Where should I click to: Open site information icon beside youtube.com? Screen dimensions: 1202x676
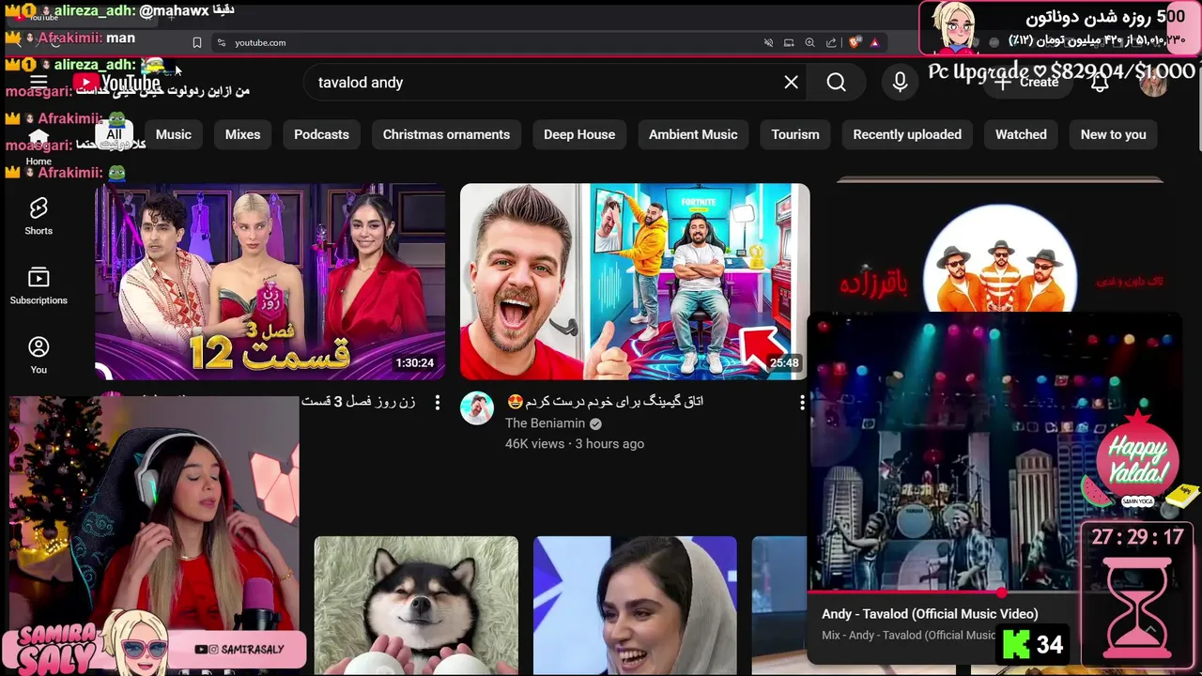coord(222,42)
